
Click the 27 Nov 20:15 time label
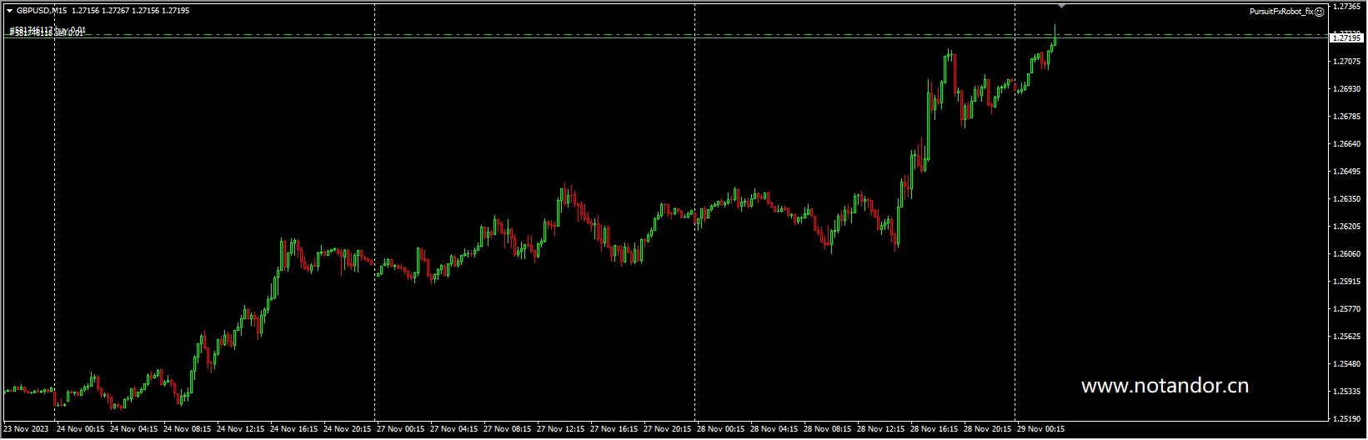[667, 430]
